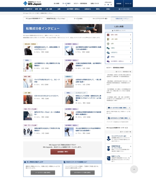Set text size to 小

(x=105, y=5)
